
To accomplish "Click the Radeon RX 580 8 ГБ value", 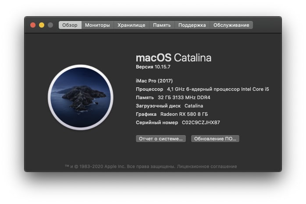I will [x=184, y=114].
